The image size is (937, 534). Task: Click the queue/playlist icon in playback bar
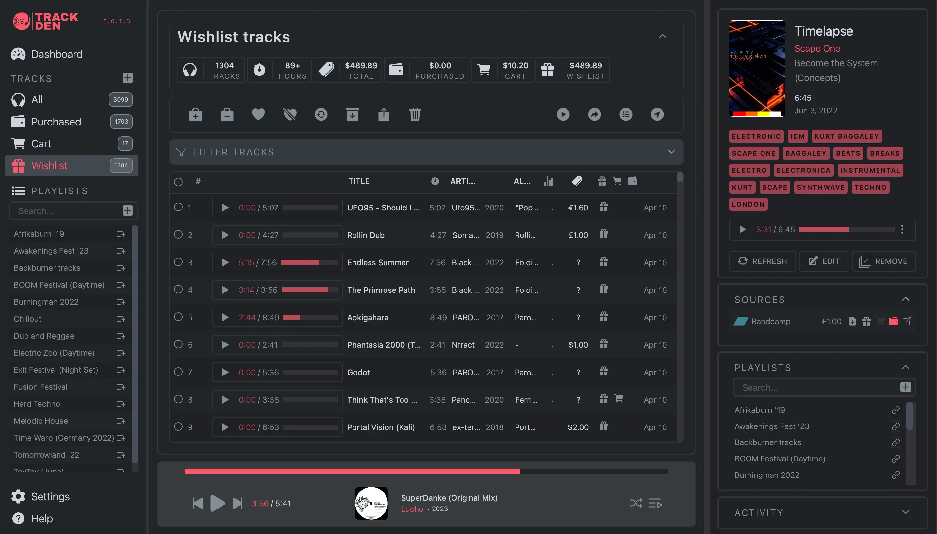coord(655,503)
